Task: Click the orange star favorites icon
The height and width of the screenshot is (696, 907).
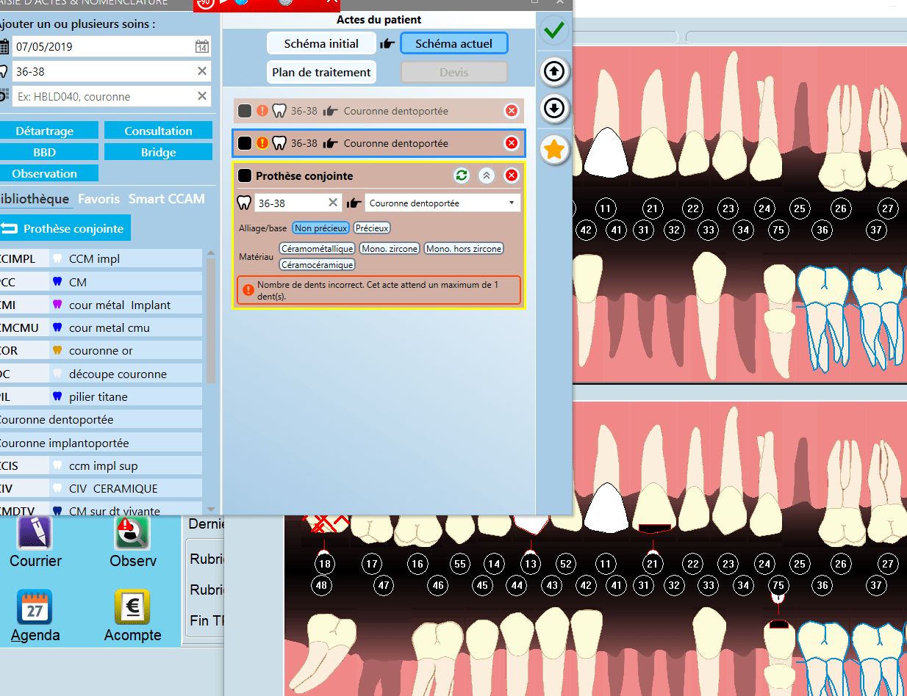Action: [x=554, y=150]
